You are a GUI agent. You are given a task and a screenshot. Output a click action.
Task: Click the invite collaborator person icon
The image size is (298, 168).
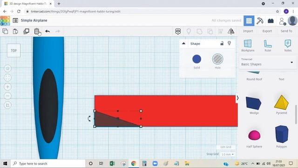[x=282, y=21]
